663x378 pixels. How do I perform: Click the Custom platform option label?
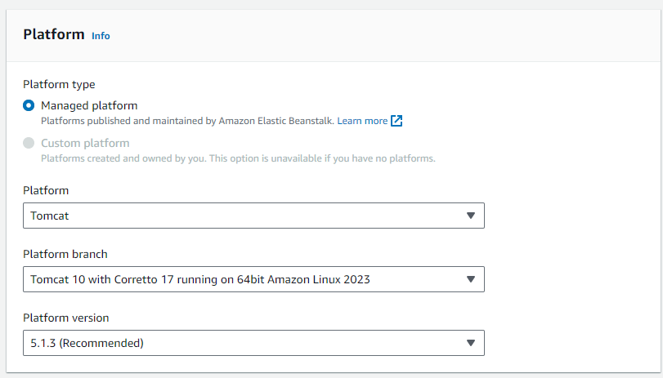point(85,143)
